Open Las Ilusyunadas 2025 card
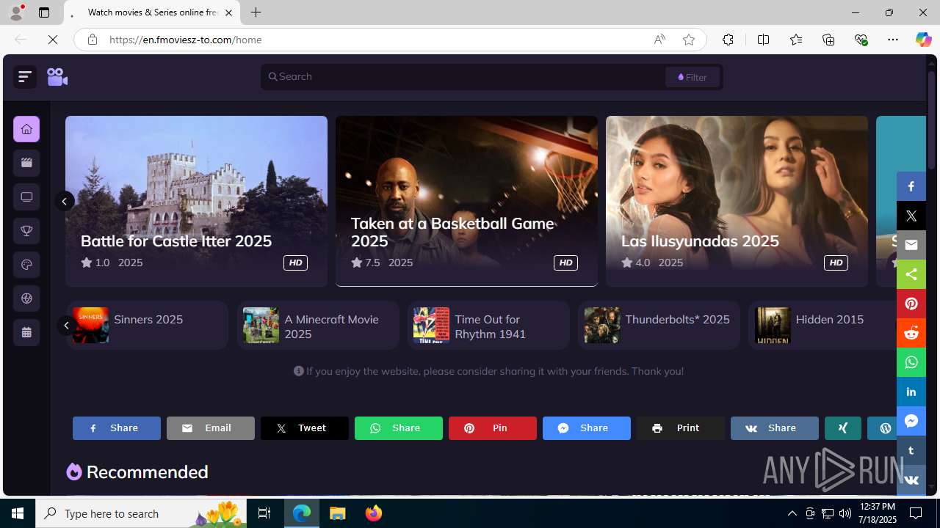This screenshot has height=528, width=940. coord(737,201)
